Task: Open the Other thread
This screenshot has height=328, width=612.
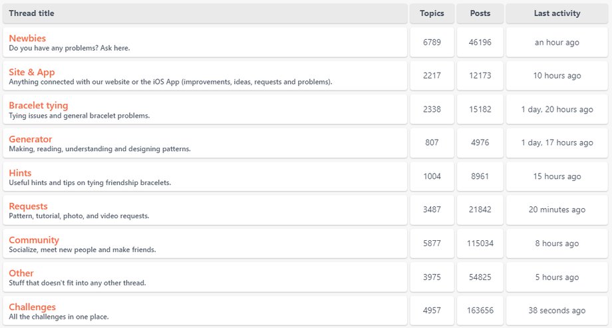Action: coord(21,273)
